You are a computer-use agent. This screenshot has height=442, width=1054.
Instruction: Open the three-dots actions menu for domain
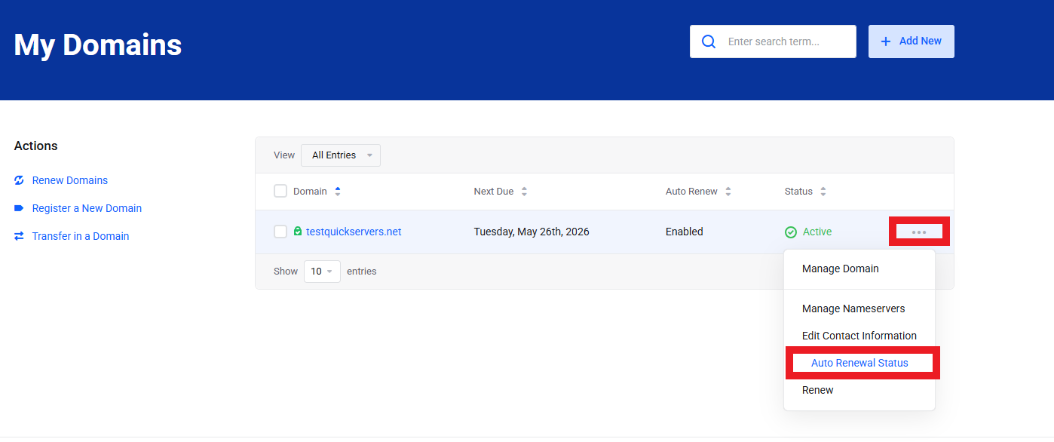coord(918,232)
